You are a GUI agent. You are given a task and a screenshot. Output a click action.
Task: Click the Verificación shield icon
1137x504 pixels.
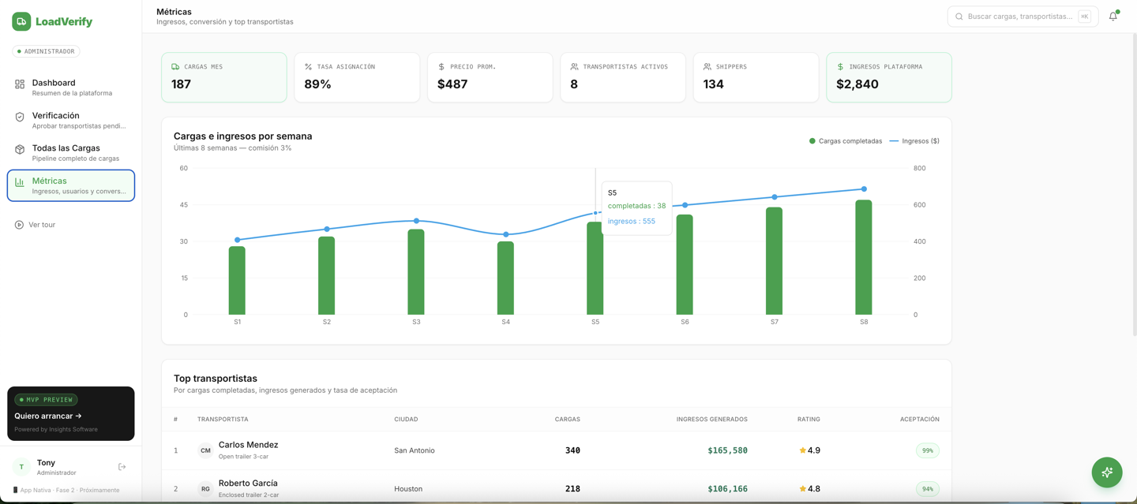pos(20,117)
